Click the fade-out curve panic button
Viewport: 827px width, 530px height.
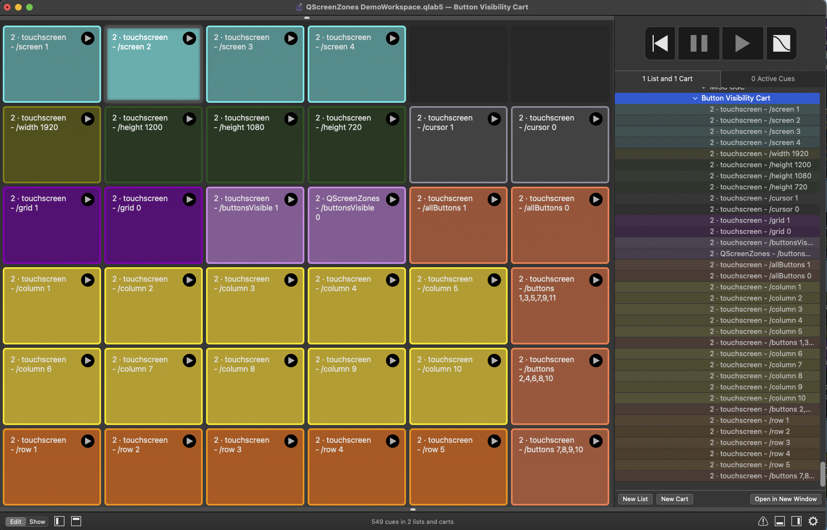[x=781, y=43]
